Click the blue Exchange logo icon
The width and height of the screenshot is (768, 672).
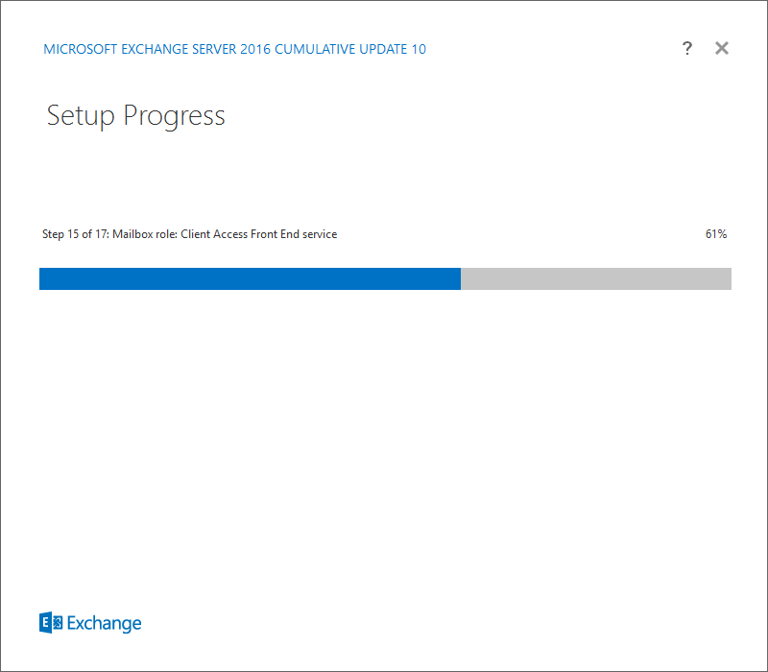point(51,622)
